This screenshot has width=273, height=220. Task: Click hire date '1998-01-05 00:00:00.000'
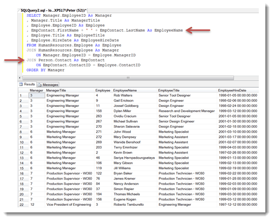[x=238, y=95]
